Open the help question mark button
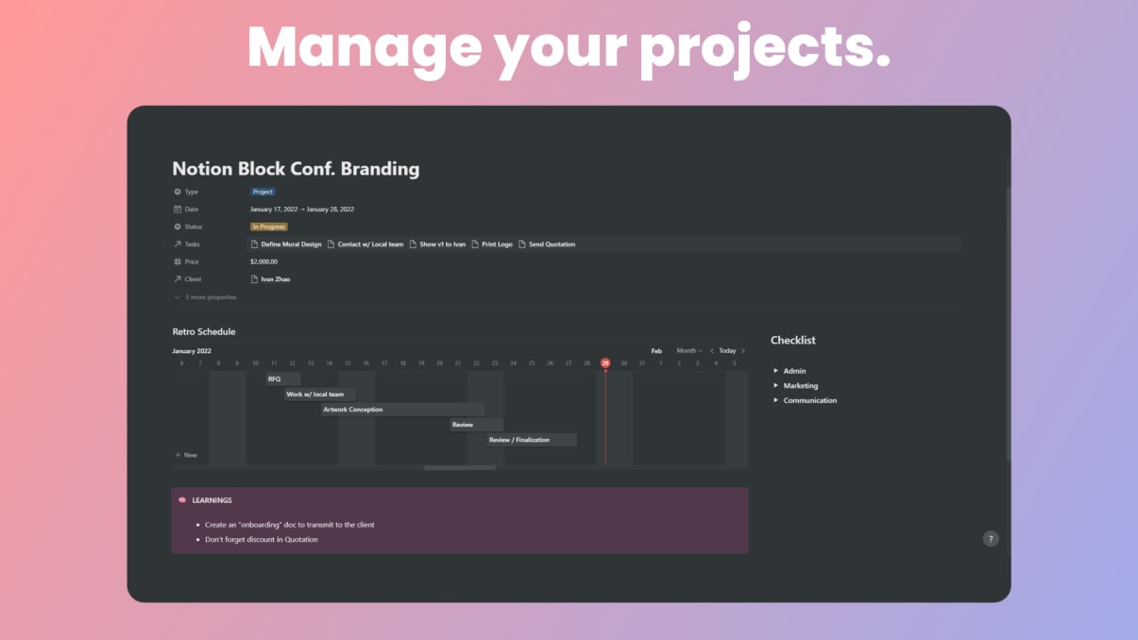This screenshot has height=640, width=1138. click(990, 539)
